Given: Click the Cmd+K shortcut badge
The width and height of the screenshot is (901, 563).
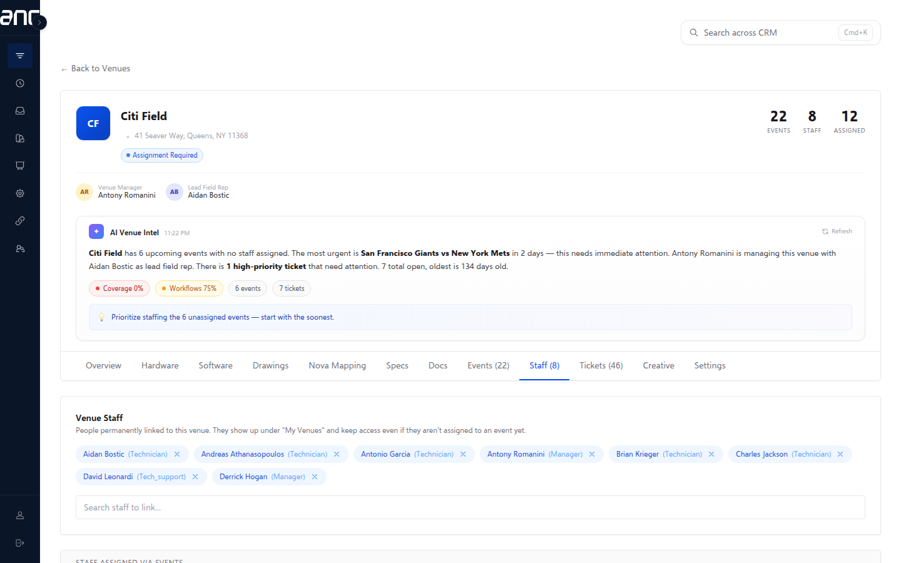Looking at the screenshot, I should coord(855,33).
